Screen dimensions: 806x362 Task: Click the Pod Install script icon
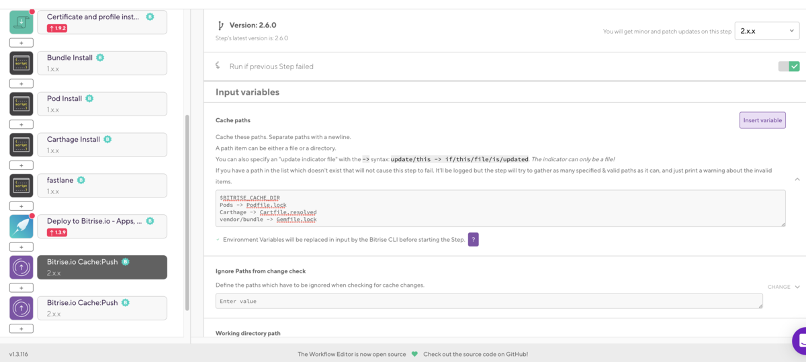pyautogui.click(x=21, y=104)
